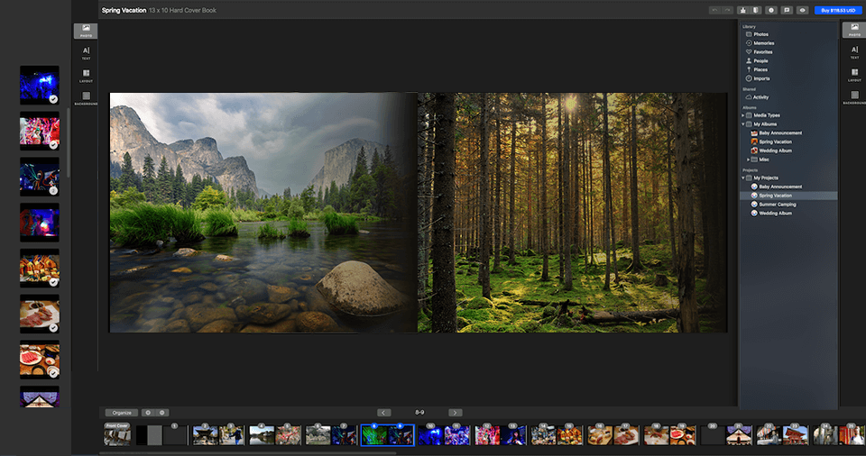866x456 pixels.
Task: Toggle the eye preview icon in the toolbar
Action: [803, 10]
